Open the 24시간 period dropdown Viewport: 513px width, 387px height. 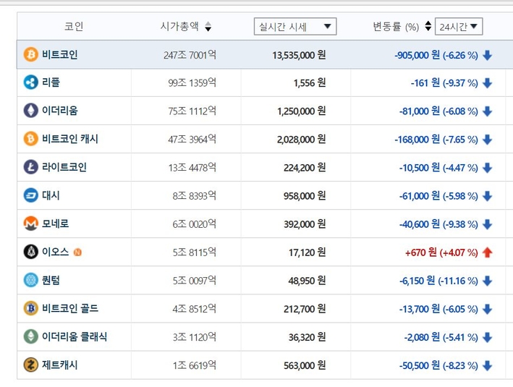(x=459, y=27)
